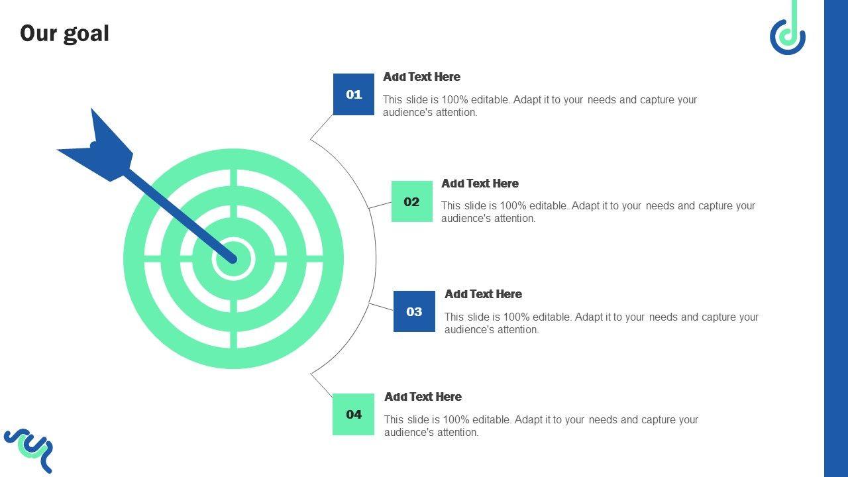Select the description paragraph next to 03
Image resolution: width=848 pixels, height=477 pixels.
coord(601,323)
